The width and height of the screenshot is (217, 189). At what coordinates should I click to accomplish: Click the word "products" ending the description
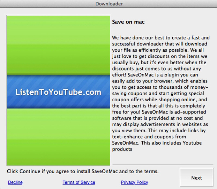(122, 149)
